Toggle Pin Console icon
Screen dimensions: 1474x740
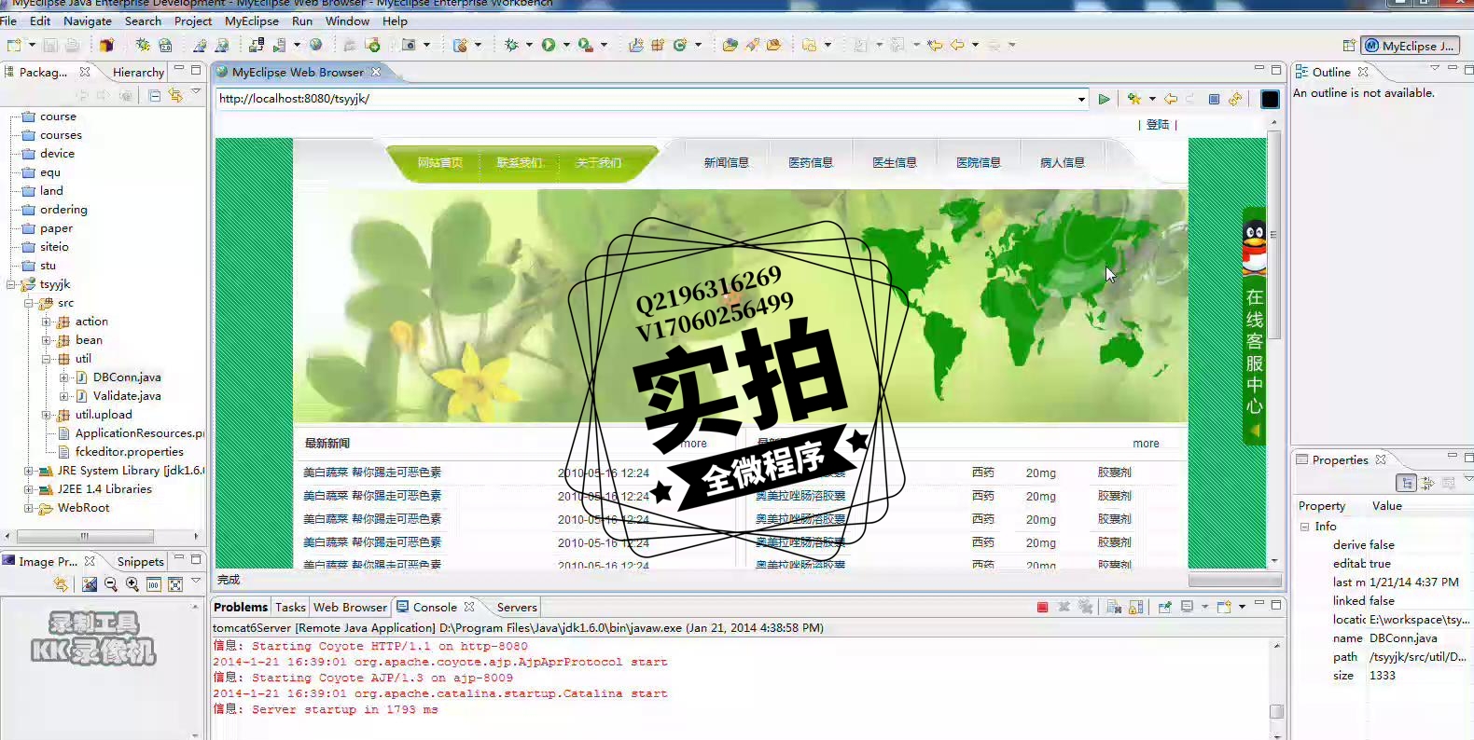1165,607
